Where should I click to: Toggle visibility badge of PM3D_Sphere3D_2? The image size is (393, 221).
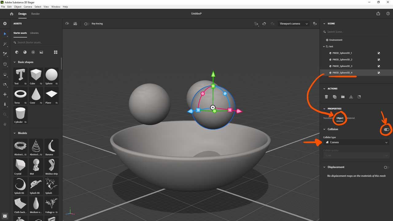click(x=379, y=60)
